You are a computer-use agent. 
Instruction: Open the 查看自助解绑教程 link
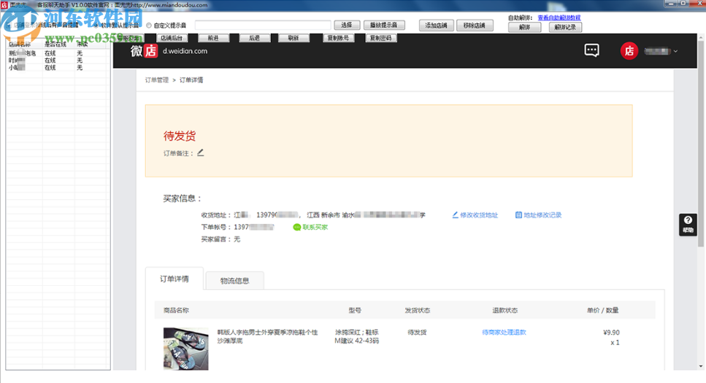click(559, 18)
